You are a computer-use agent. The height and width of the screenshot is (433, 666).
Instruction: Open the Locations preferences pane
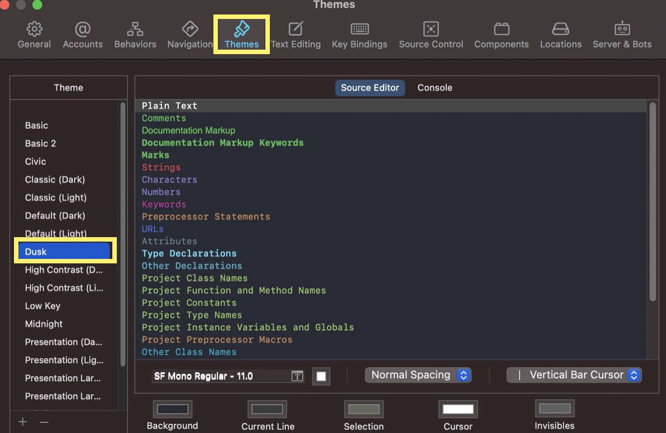[560, 35]
